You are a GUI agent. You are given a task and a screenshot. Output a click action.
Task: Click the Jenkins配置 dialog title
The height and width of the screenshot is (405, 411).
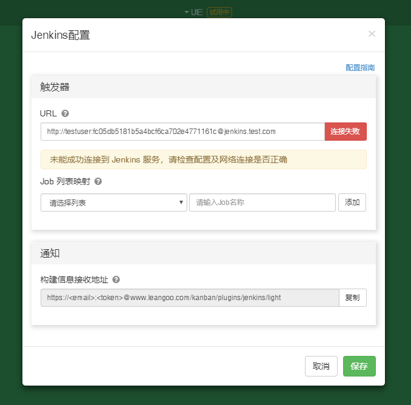pyautogui.click(x=61, y=35)
